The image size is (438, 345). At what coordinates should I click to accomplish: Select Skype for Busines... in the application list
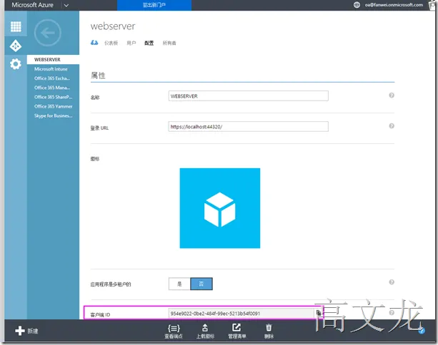[x=53, y=115]
